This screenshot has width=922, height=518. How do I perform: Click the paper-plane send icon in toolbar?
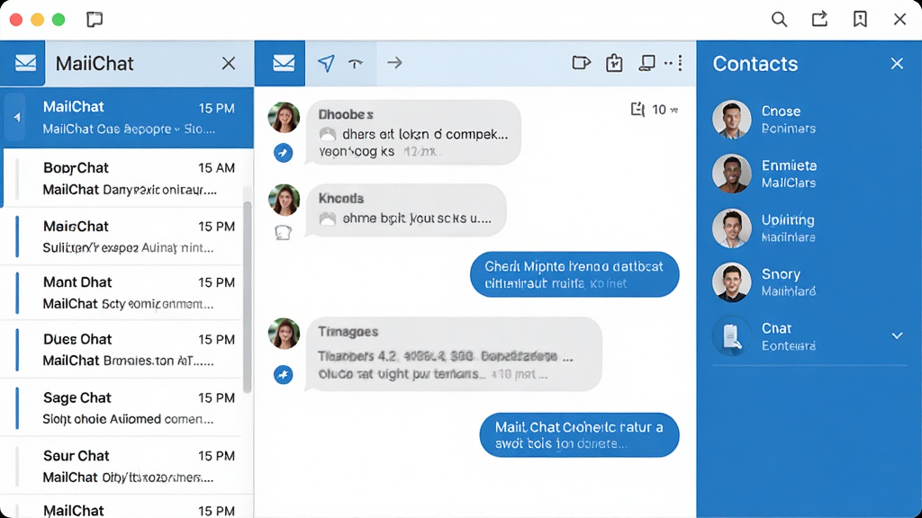point(326,63)
